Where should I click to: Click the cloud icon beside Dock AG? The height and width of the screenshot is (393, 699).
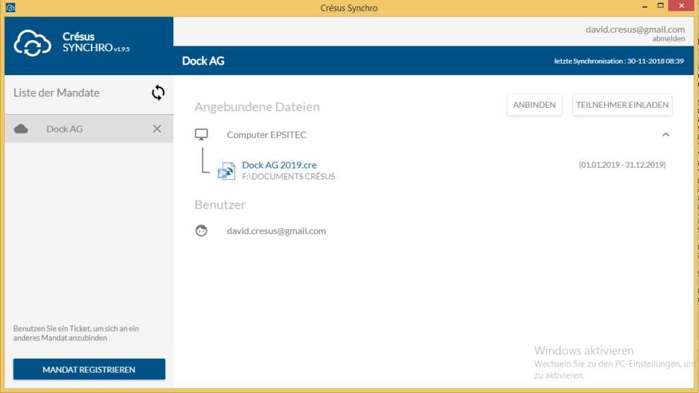[21, 129]
